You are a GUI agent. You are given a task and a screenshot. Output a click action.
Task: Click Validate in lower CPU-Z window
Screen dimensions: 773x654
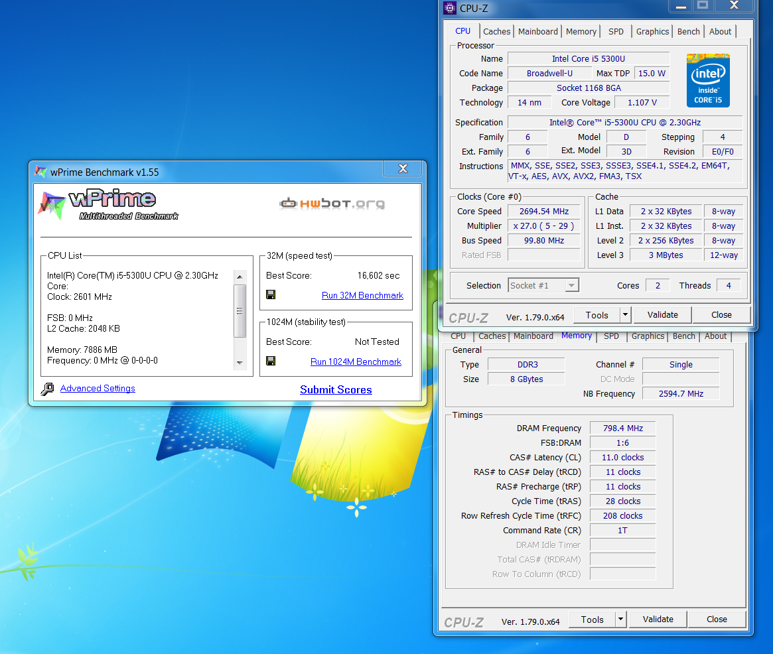[x=658, y=619]
